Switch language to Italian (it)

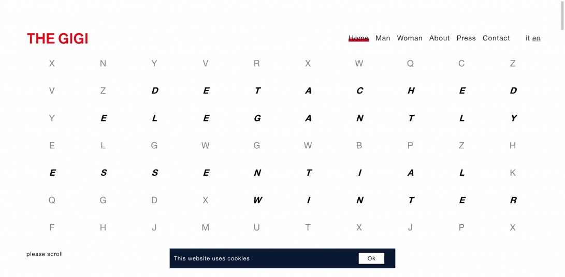point(528,38)
